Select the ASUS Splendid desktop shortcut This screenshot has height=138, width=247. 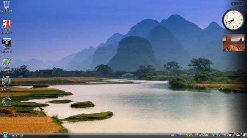[6, 83]
